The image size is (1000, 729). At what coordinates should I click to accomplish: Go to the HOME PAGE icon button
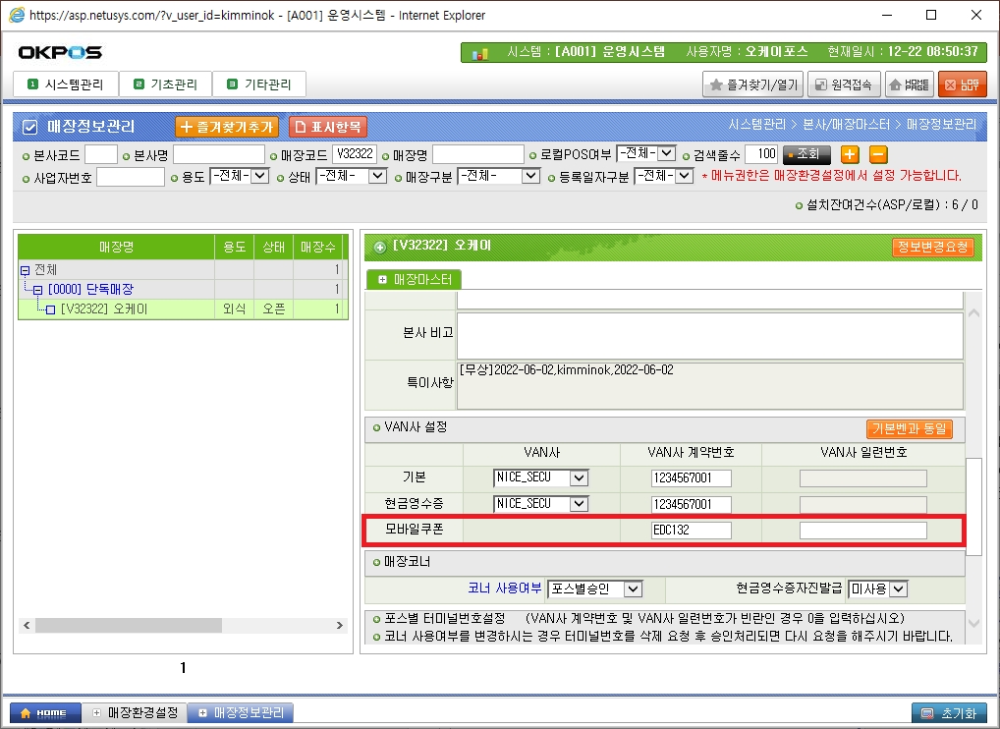click(x=910, y=84)
